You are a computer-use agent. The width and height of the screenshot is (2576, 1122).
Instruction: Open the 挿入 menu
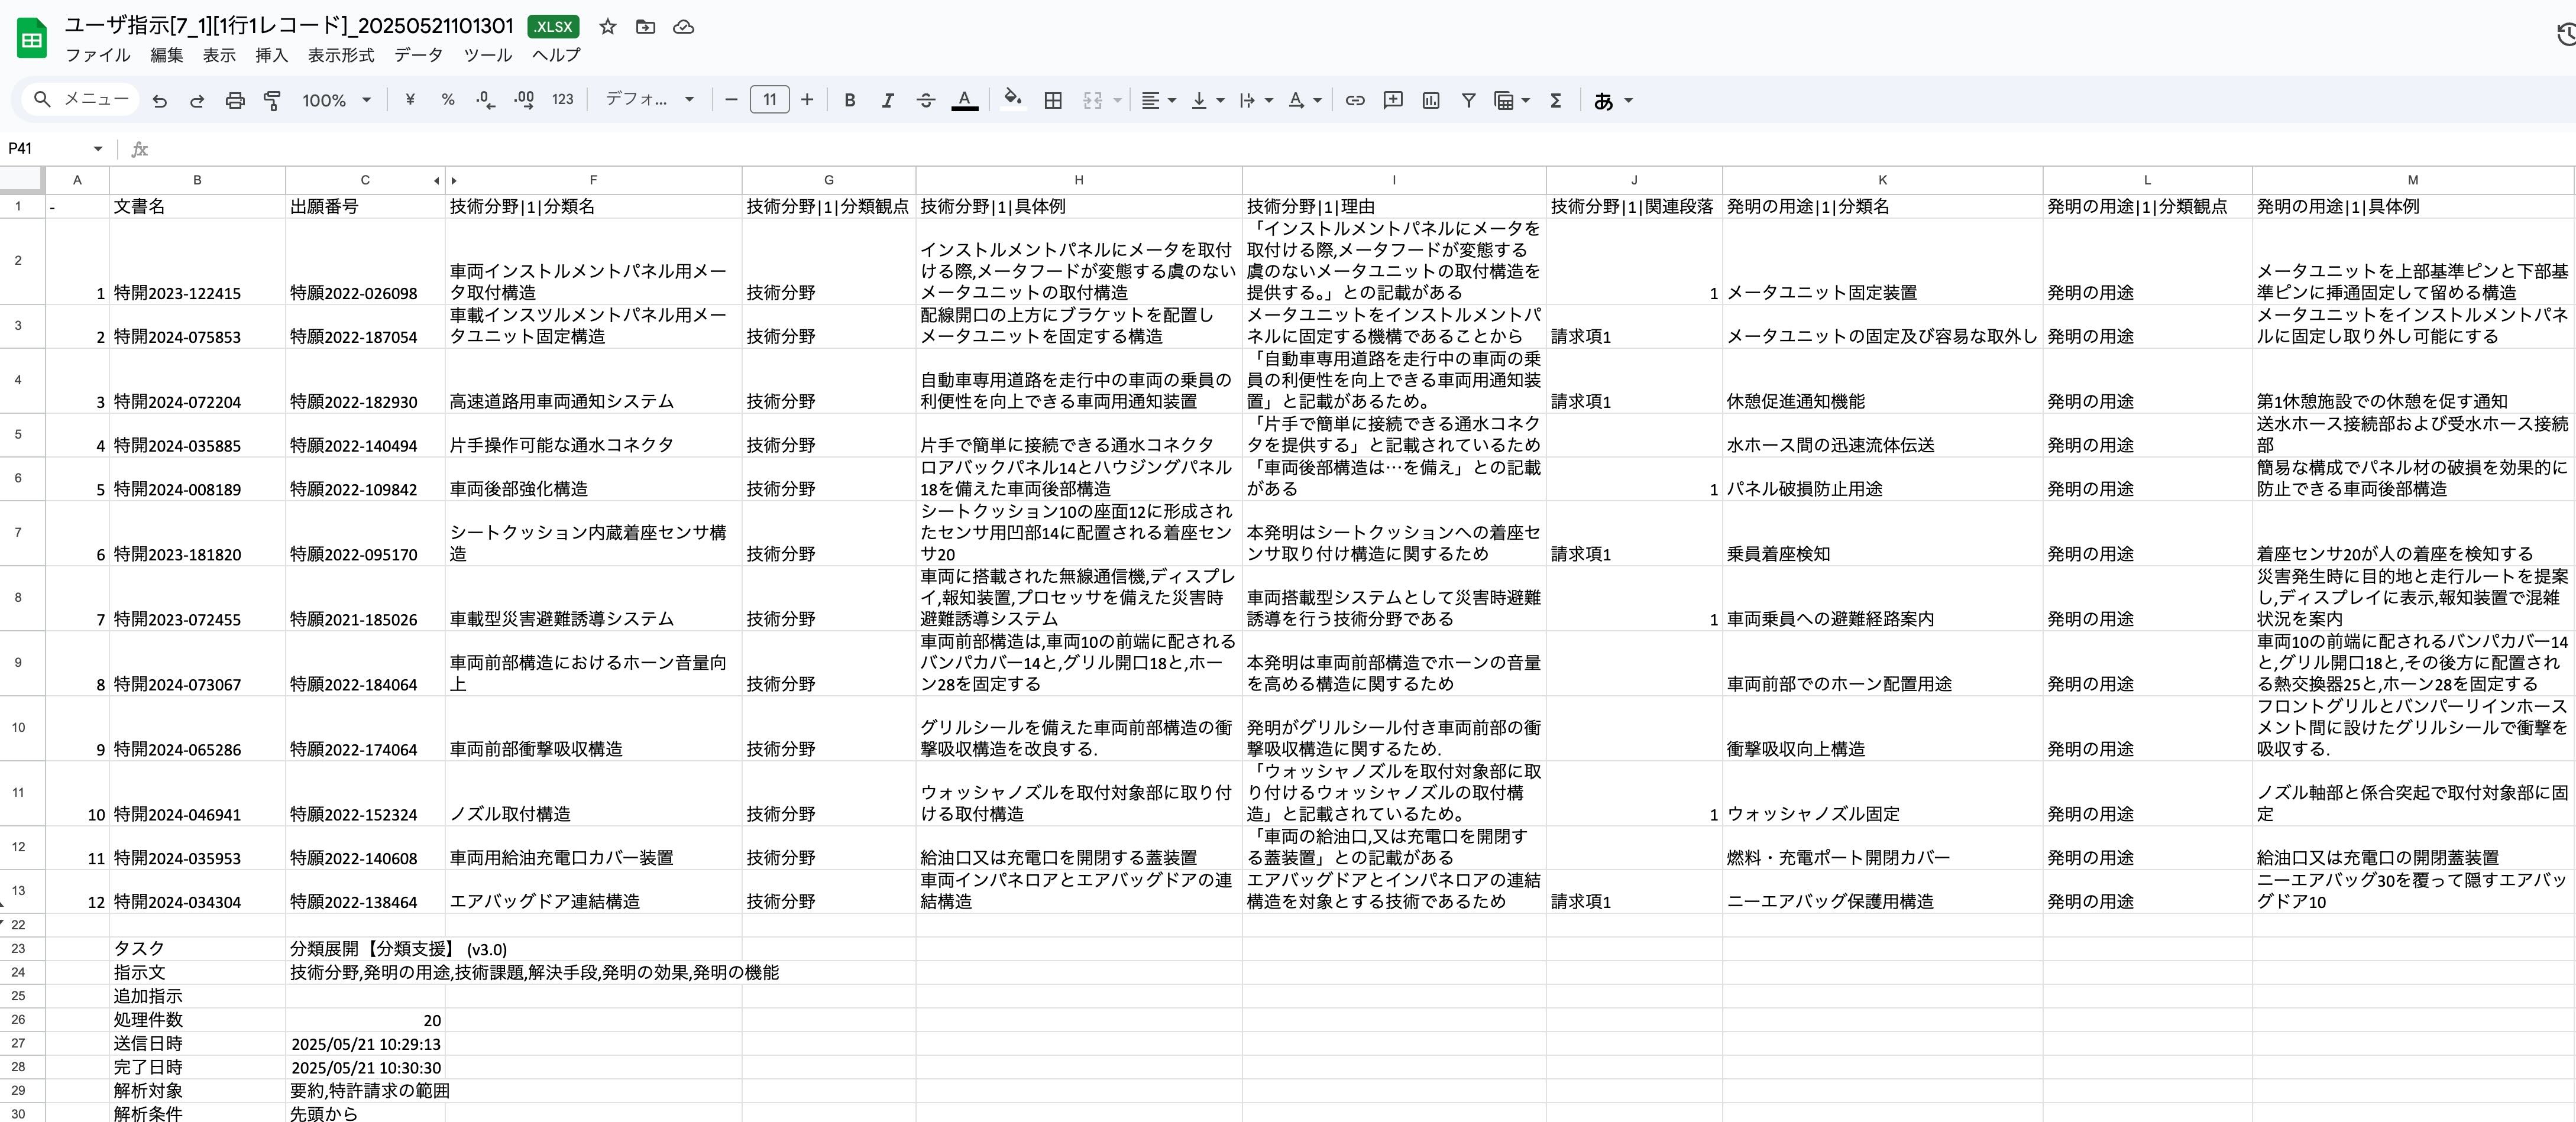[x=271, y=55]
